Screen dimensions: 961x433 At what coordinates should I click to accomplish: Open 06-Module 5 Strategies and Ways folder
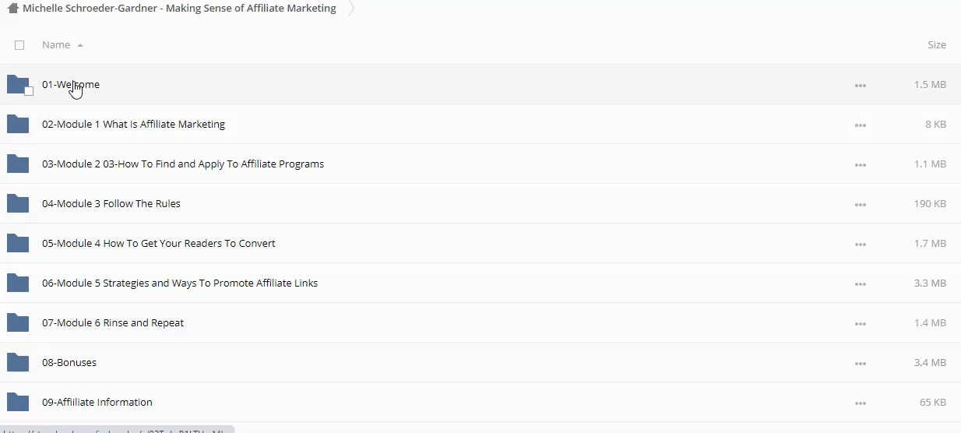(x=179, y=283)
